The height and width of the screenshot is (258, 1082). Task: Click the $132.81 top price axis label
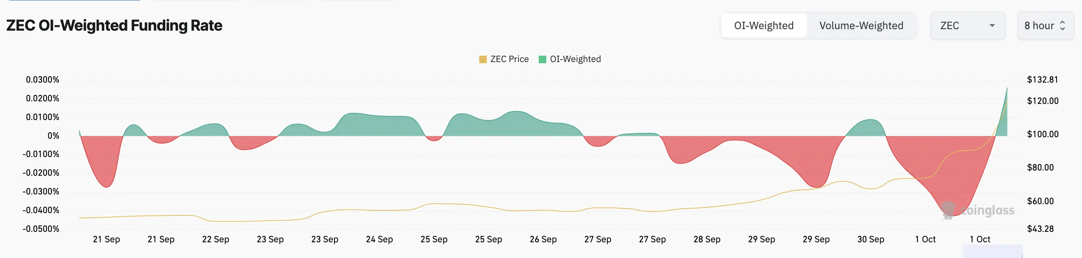pyautogui.click(x=1043, y=80)
